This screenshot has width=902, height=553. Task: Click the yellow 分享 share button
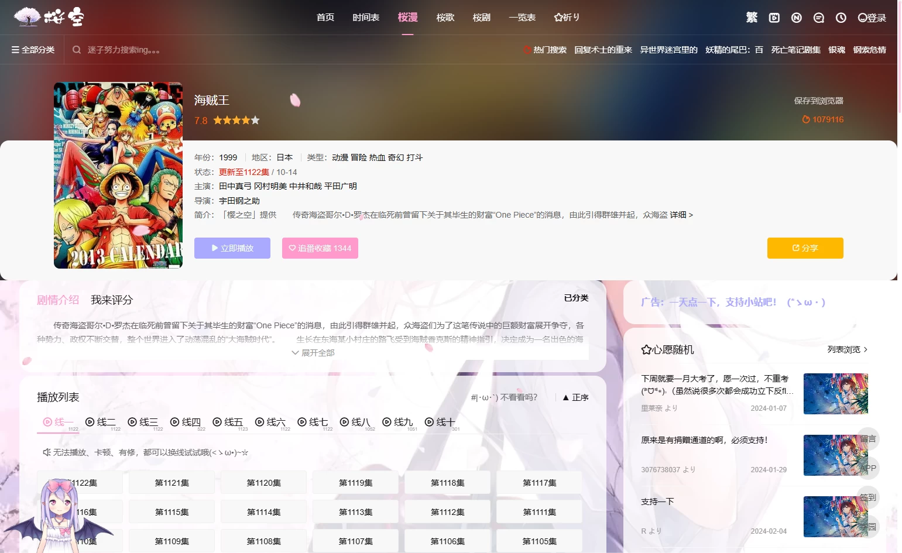coord(805,248)
